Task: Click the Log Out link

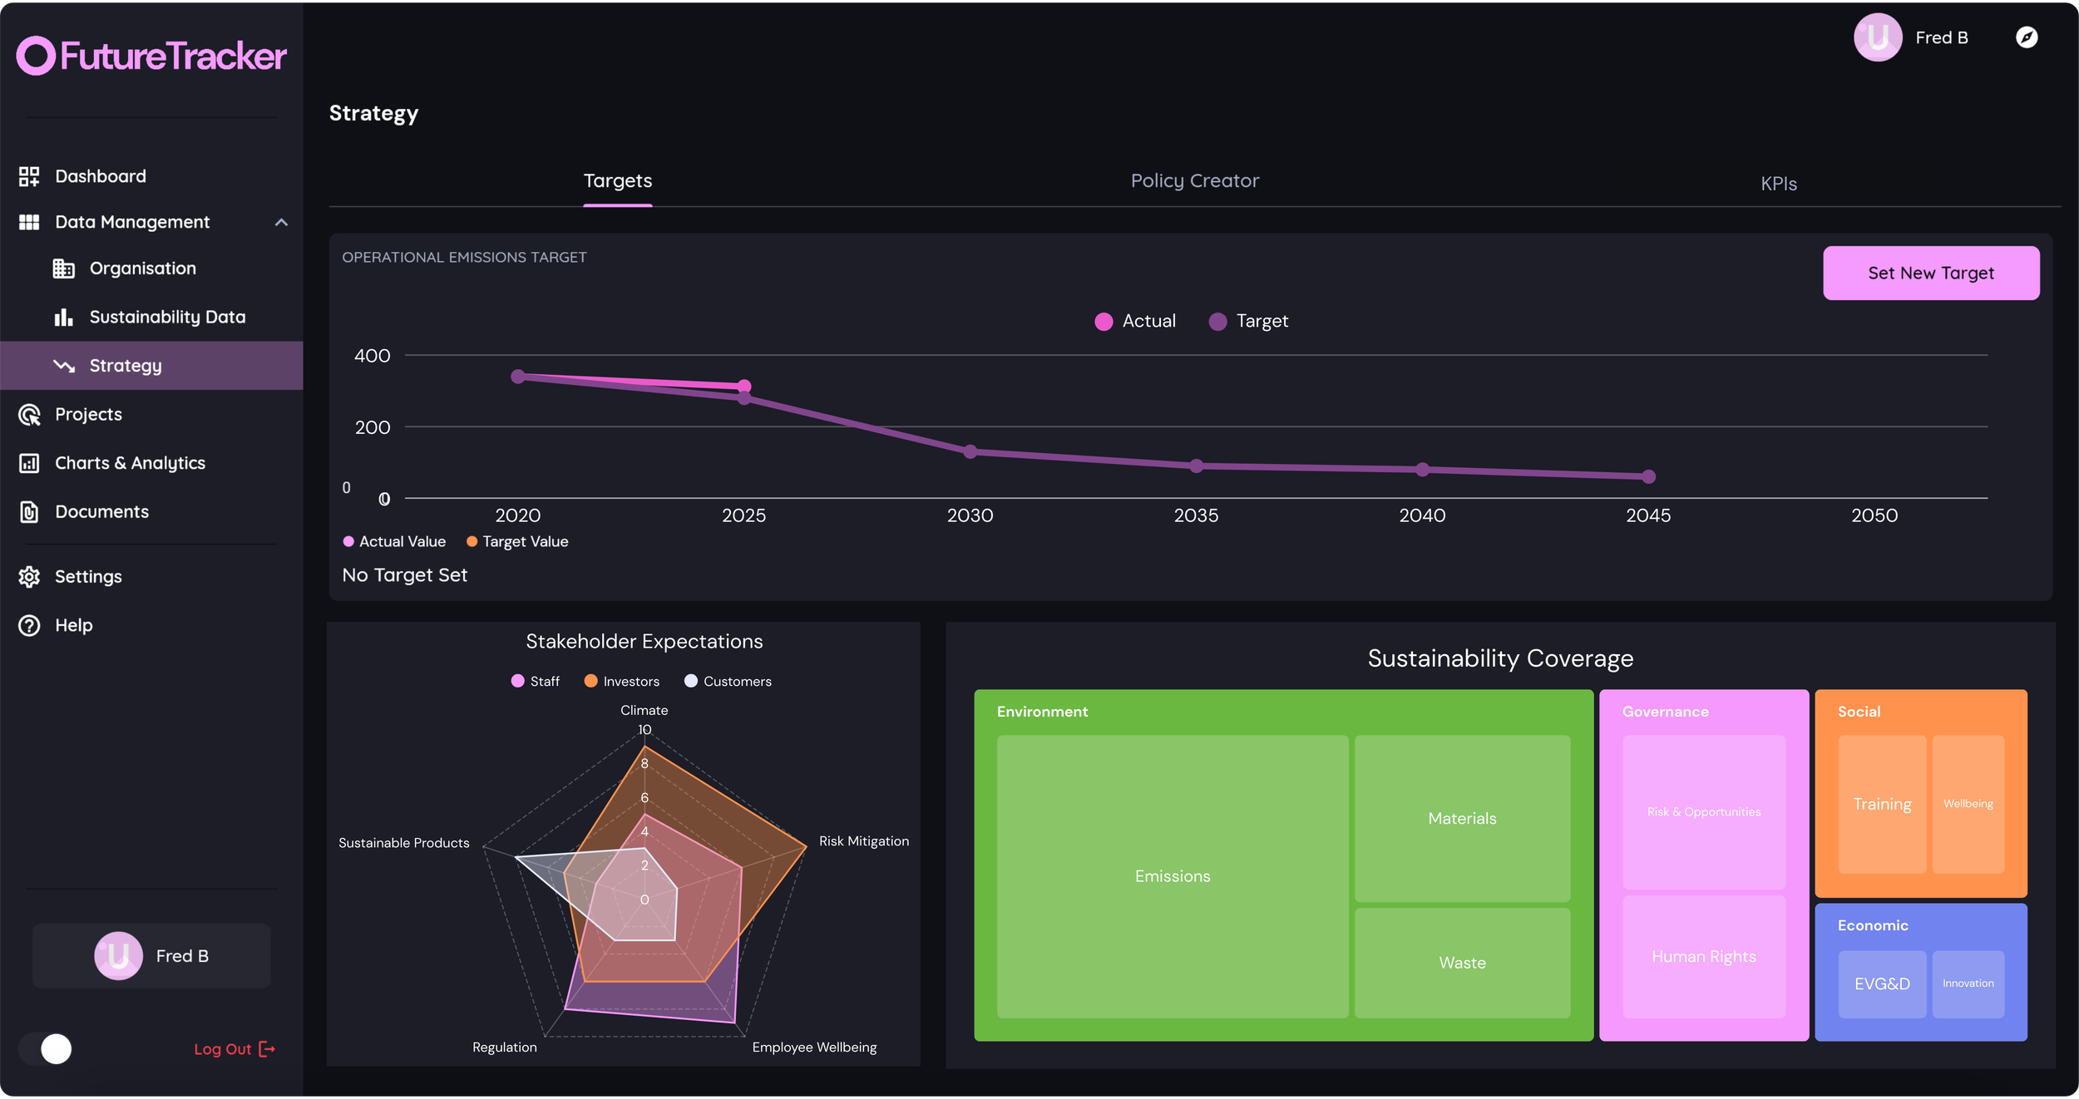Action: tap(234, 1049)
